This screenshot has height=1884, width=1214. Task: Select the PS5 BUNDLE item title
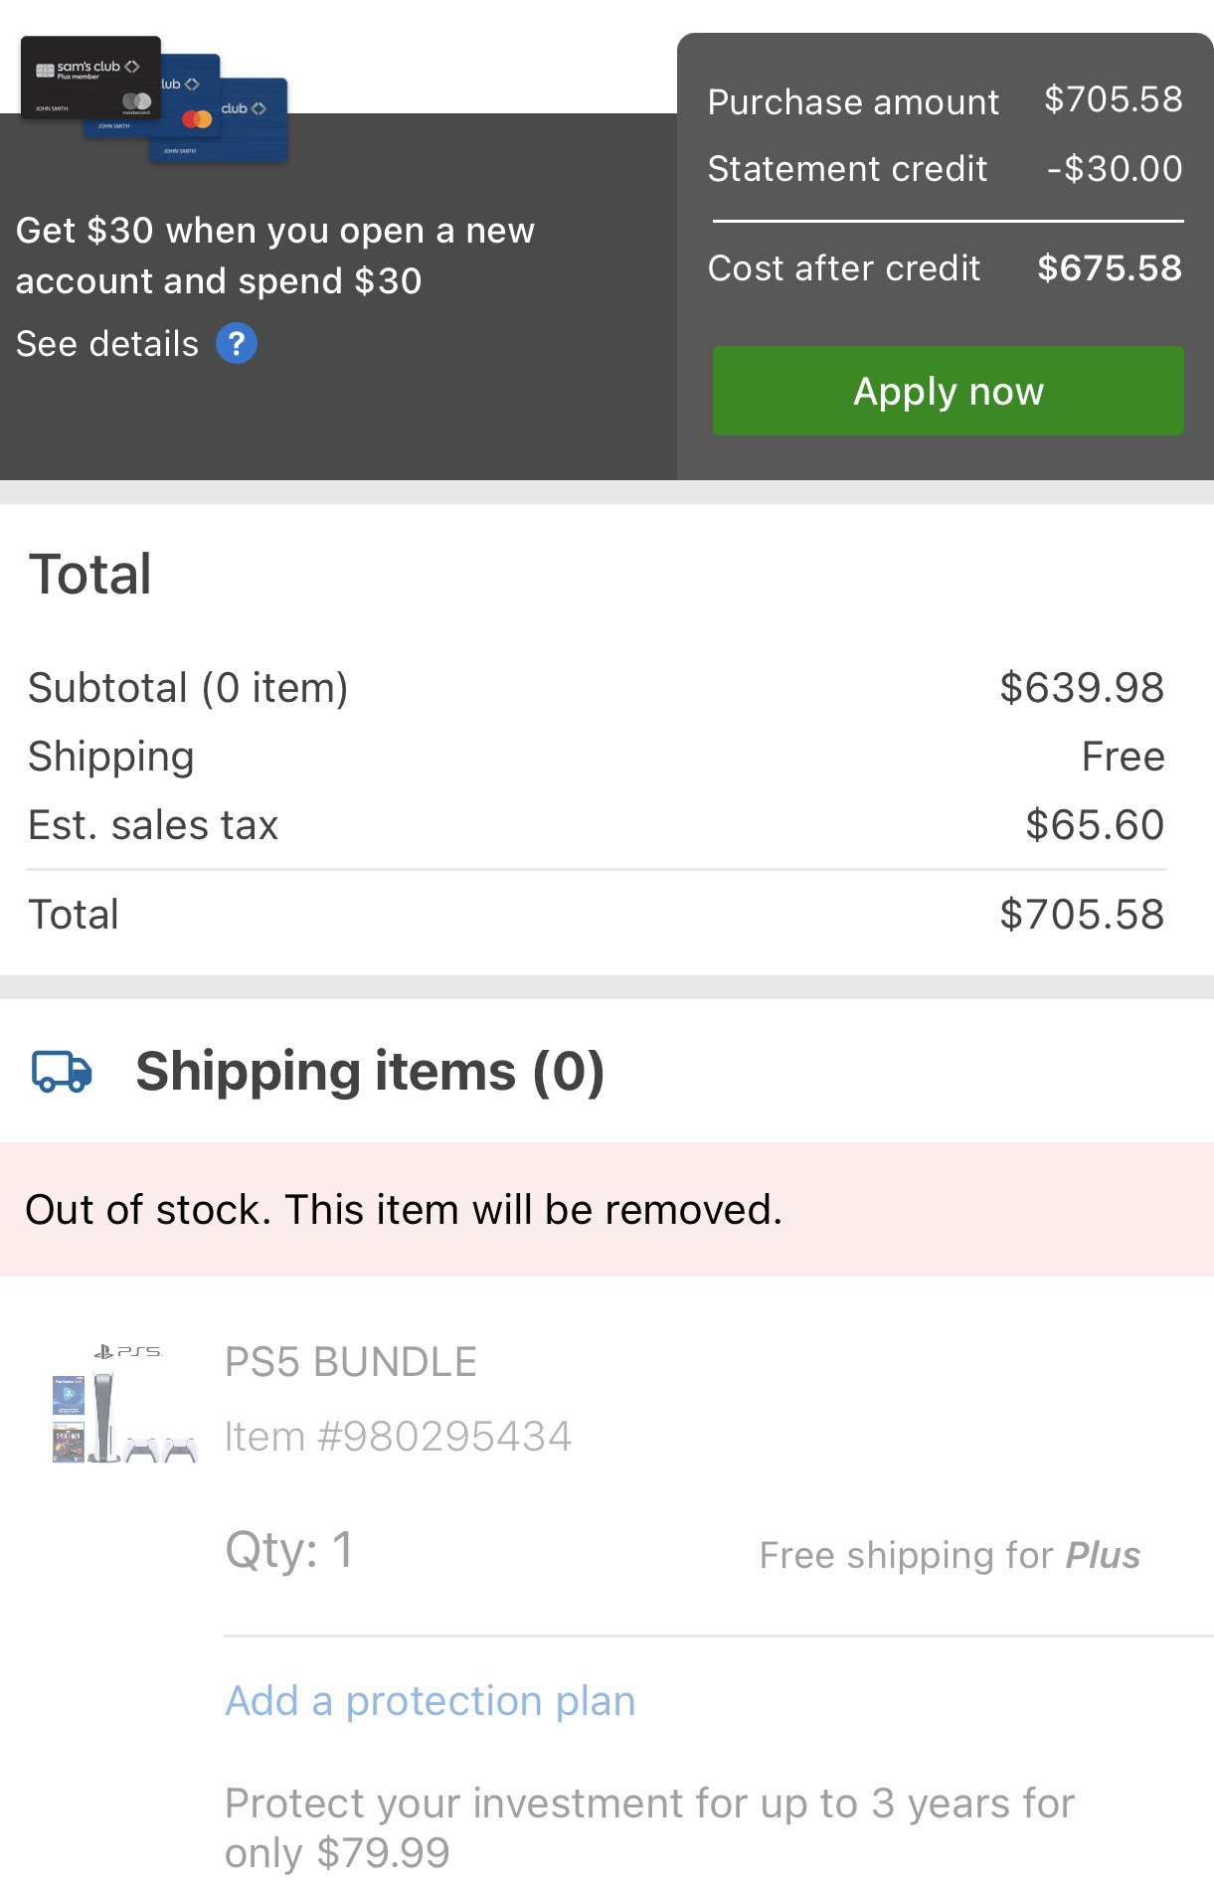tap(351, 1362)
